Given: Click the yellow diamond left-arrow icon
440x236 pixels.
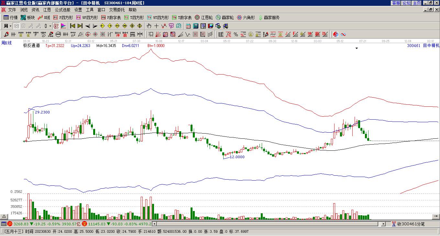Looking at the screenshot, I should click(x=102, y=26).
